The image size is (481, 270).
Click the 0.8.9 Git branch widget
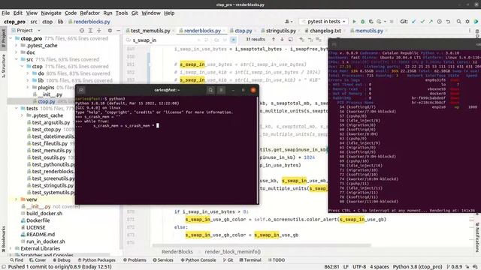coord(454,267)
